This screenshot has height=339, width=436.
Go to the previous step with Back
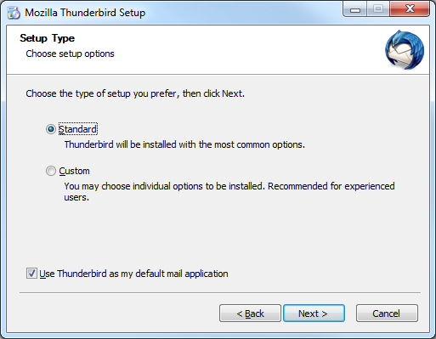(x=250, y=314)
